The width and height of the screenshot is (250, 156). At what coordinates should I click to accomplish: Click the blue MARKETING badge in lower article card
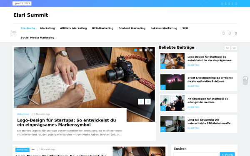coord(22,150)
